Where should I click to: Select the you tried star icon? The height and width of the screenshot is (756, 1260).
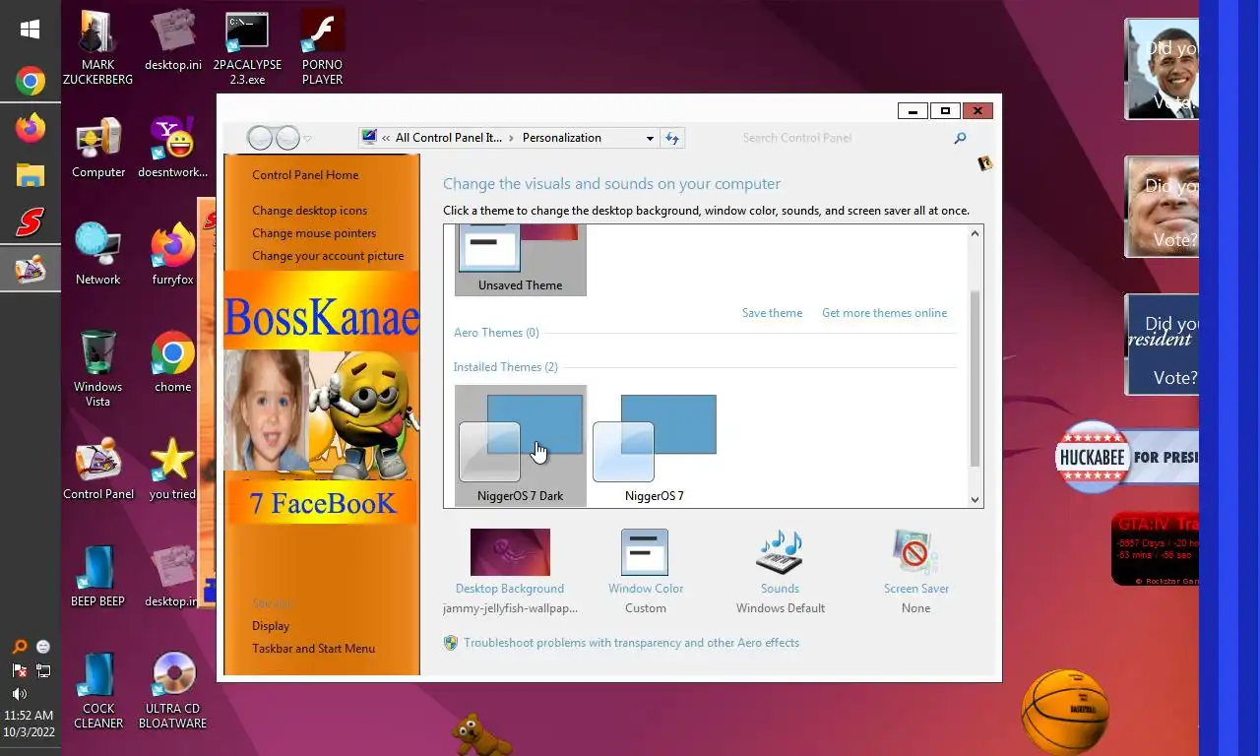172,469
